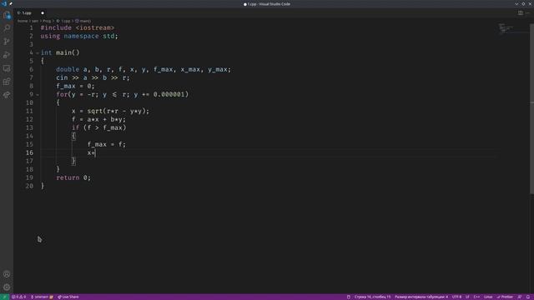Click the 'f_max = f;' line
534x300 pixels.
107,144
